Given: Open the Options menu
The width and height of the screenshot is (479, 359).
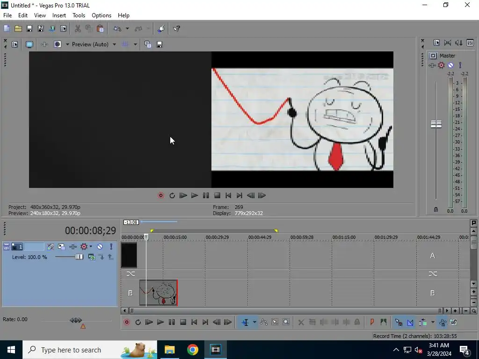Looking at the screenshot, I should pyautogui.click(x=102, y=15).
